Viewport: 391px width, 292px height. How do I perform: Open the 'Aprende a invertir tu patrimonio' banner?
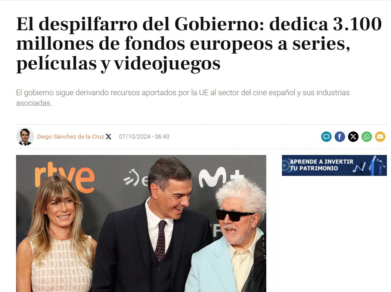(x=334, y=165)
